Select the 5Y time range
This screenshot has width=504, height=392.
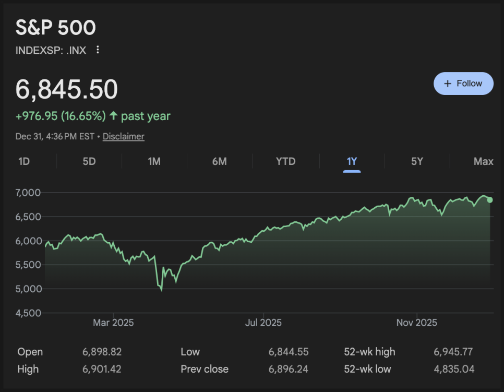tap(417, 161)
